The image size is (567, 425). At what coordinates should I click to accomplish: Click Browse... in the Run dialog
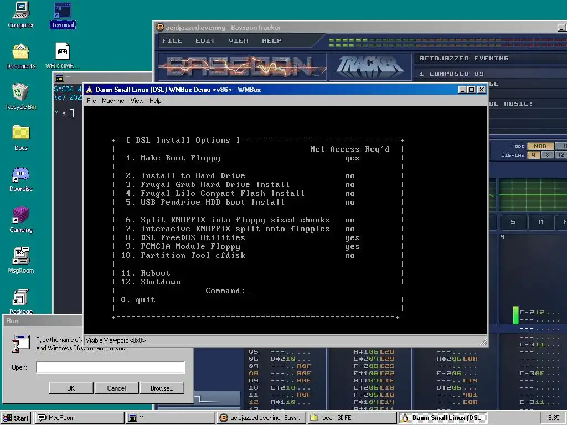[x=162, y=388]
